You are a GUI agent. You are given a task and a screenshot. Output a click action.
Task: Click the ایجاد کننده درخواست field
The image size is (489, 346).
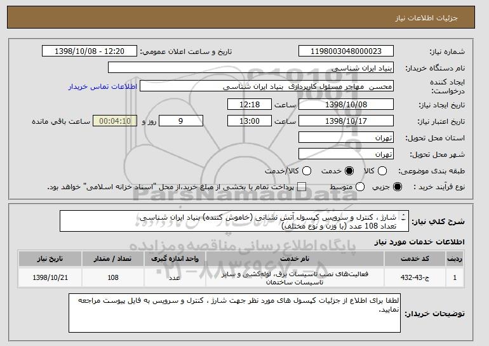click(x=267, y=86)
